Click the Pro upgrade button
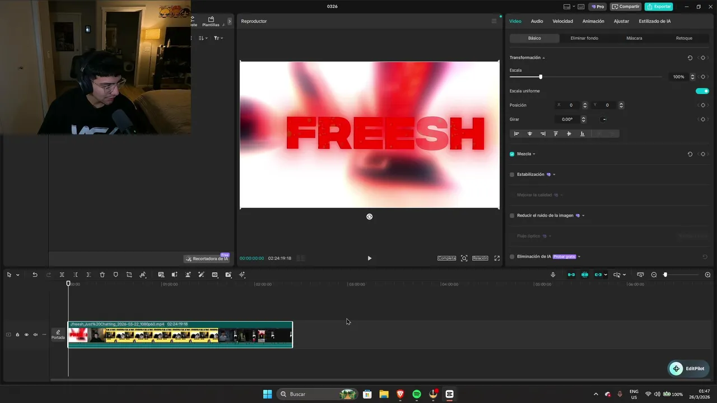This screenshot has width=717, height=403. click(x=597, y=7)
